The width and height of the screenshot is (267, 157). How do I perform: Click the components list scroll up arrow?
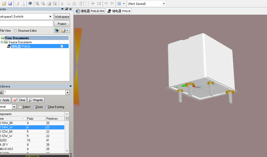point(67,114)
